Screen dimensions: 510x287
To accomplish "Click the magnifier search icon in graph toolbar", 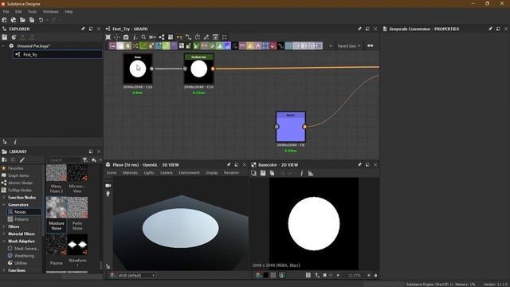I will 143,37.
